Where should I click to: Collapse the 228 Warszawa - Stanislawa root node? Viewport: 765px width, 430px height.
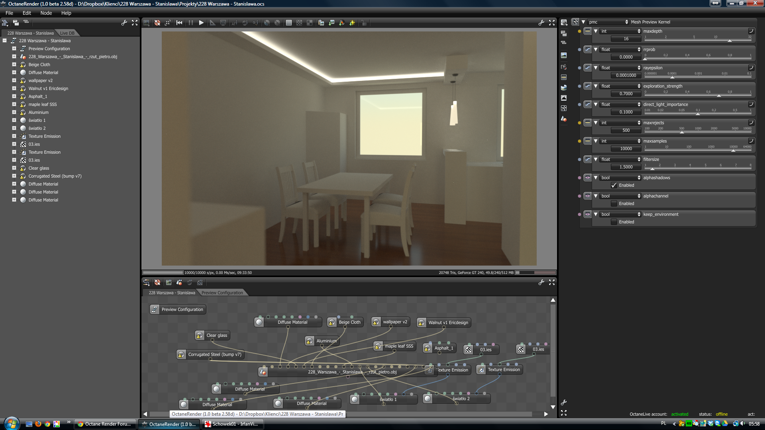click(x=5, y=41)
